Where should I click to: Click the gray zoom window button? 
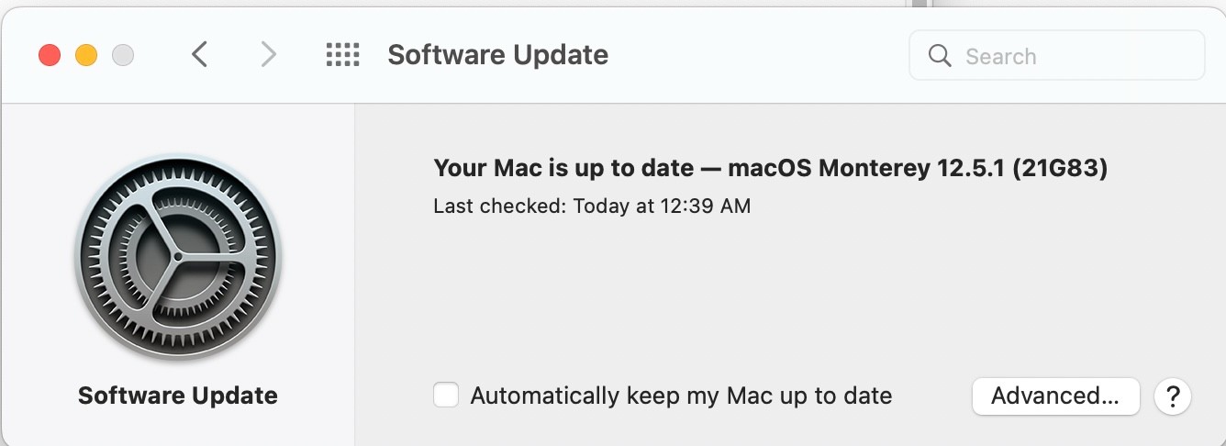click(x=123, y=55)
